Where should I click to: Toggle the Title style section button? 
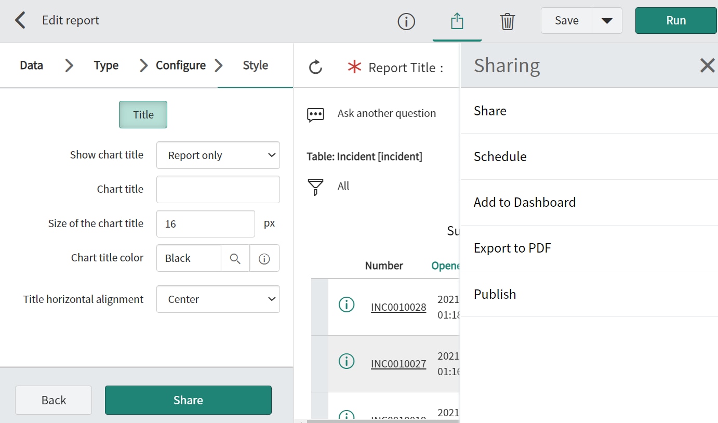[x=143, y=114]
